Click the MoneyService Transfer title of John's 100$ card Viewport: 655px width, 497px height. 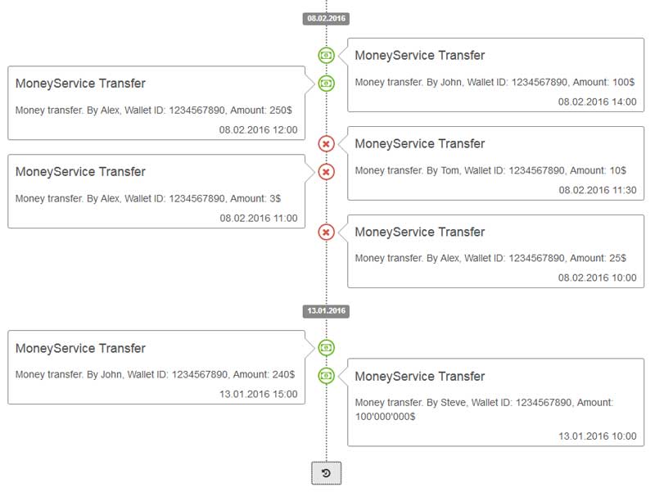pyautogui.click(x=420, y=56)
